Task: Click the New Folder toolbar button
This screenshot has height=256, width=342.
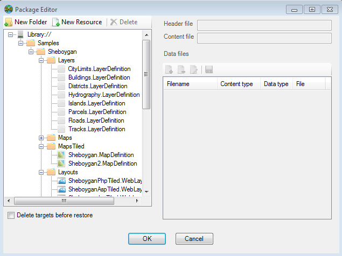Action: point(26,22)
